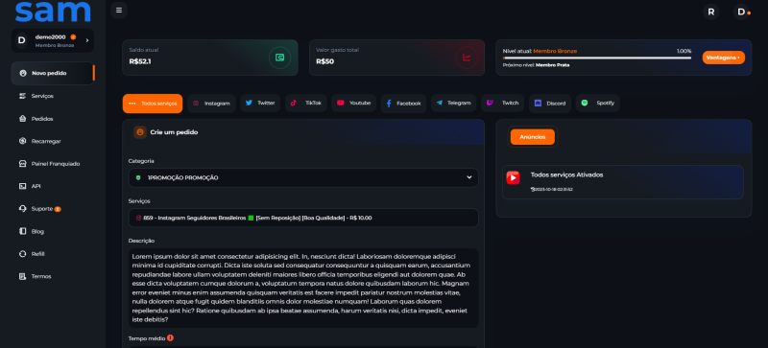Click the demo2000 user avatar in sidebar
Image resolution: width=768 pixels, height=348 pixels.
[x=21, y=40]
